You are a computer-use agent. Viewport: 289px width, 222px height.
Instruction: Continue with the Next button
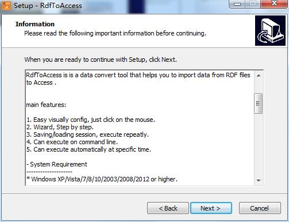click(x=211, y=208)
